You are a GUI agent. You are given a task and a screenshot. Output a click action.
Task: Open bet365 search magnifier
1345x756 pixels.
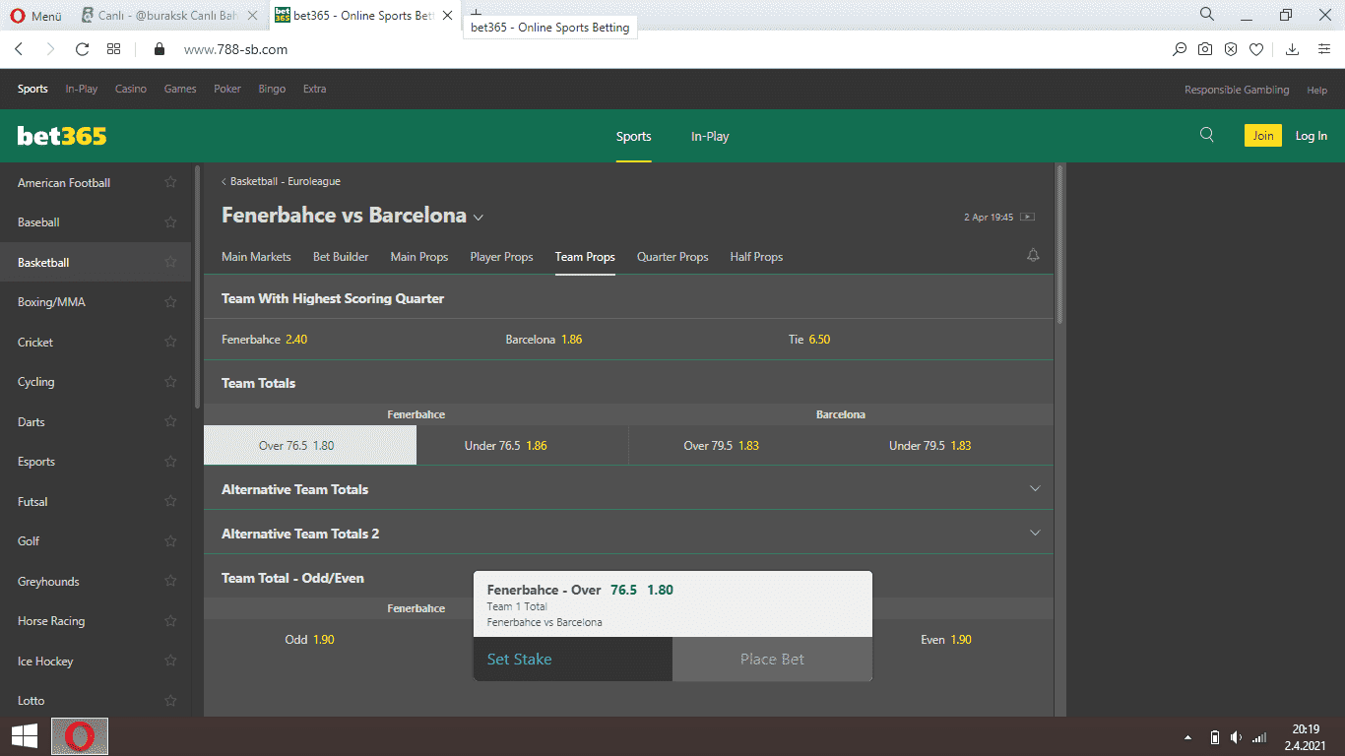[x=1207, y=136]
